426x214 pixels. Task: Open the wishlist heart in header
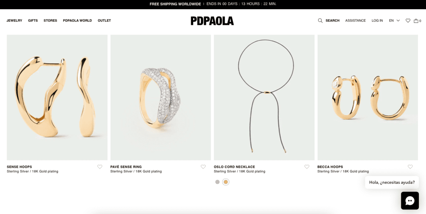tap(408, 21)
